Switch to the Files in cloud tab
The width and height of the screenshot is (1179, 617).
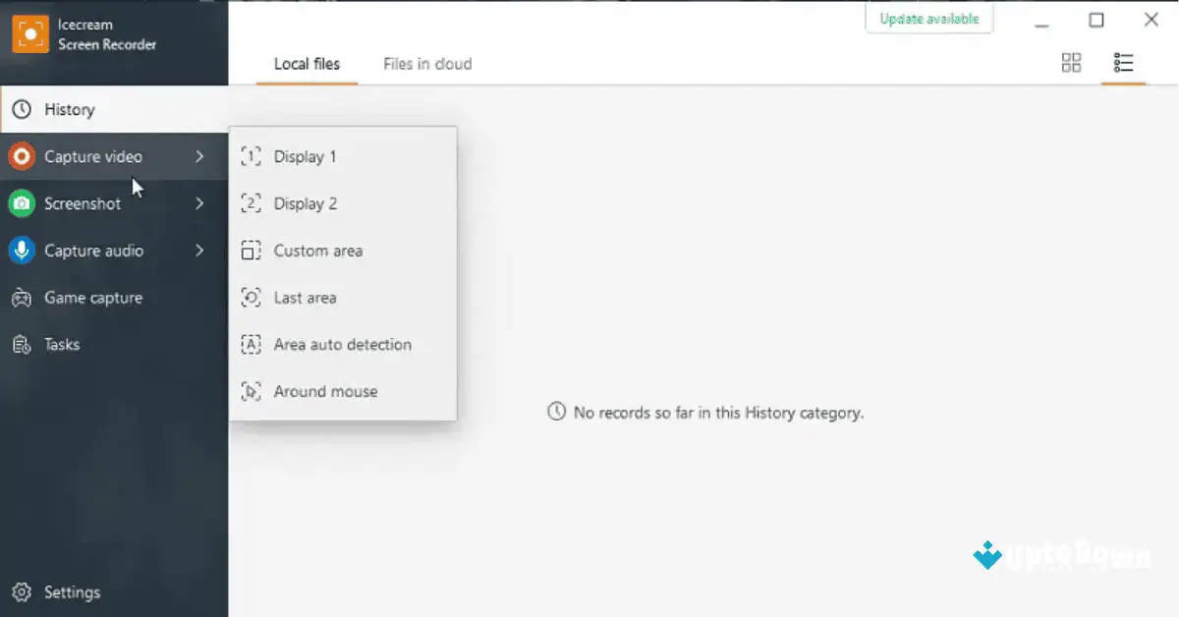(427, 63)
